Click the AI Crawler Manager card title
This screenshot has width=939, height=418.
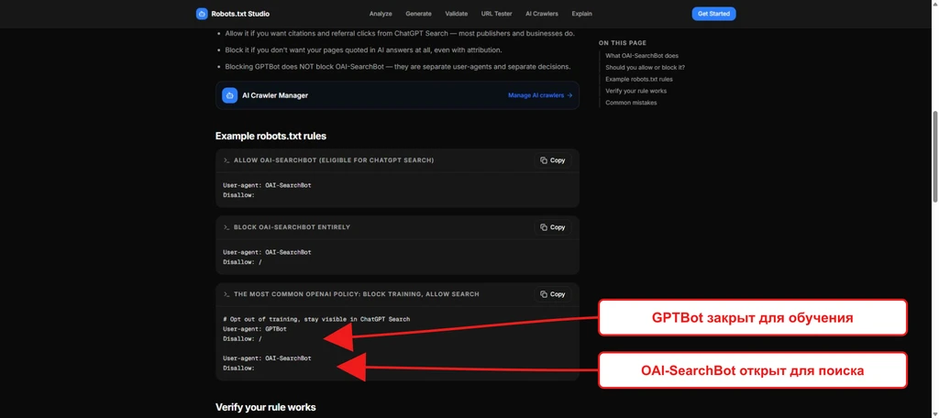point(275,95)
